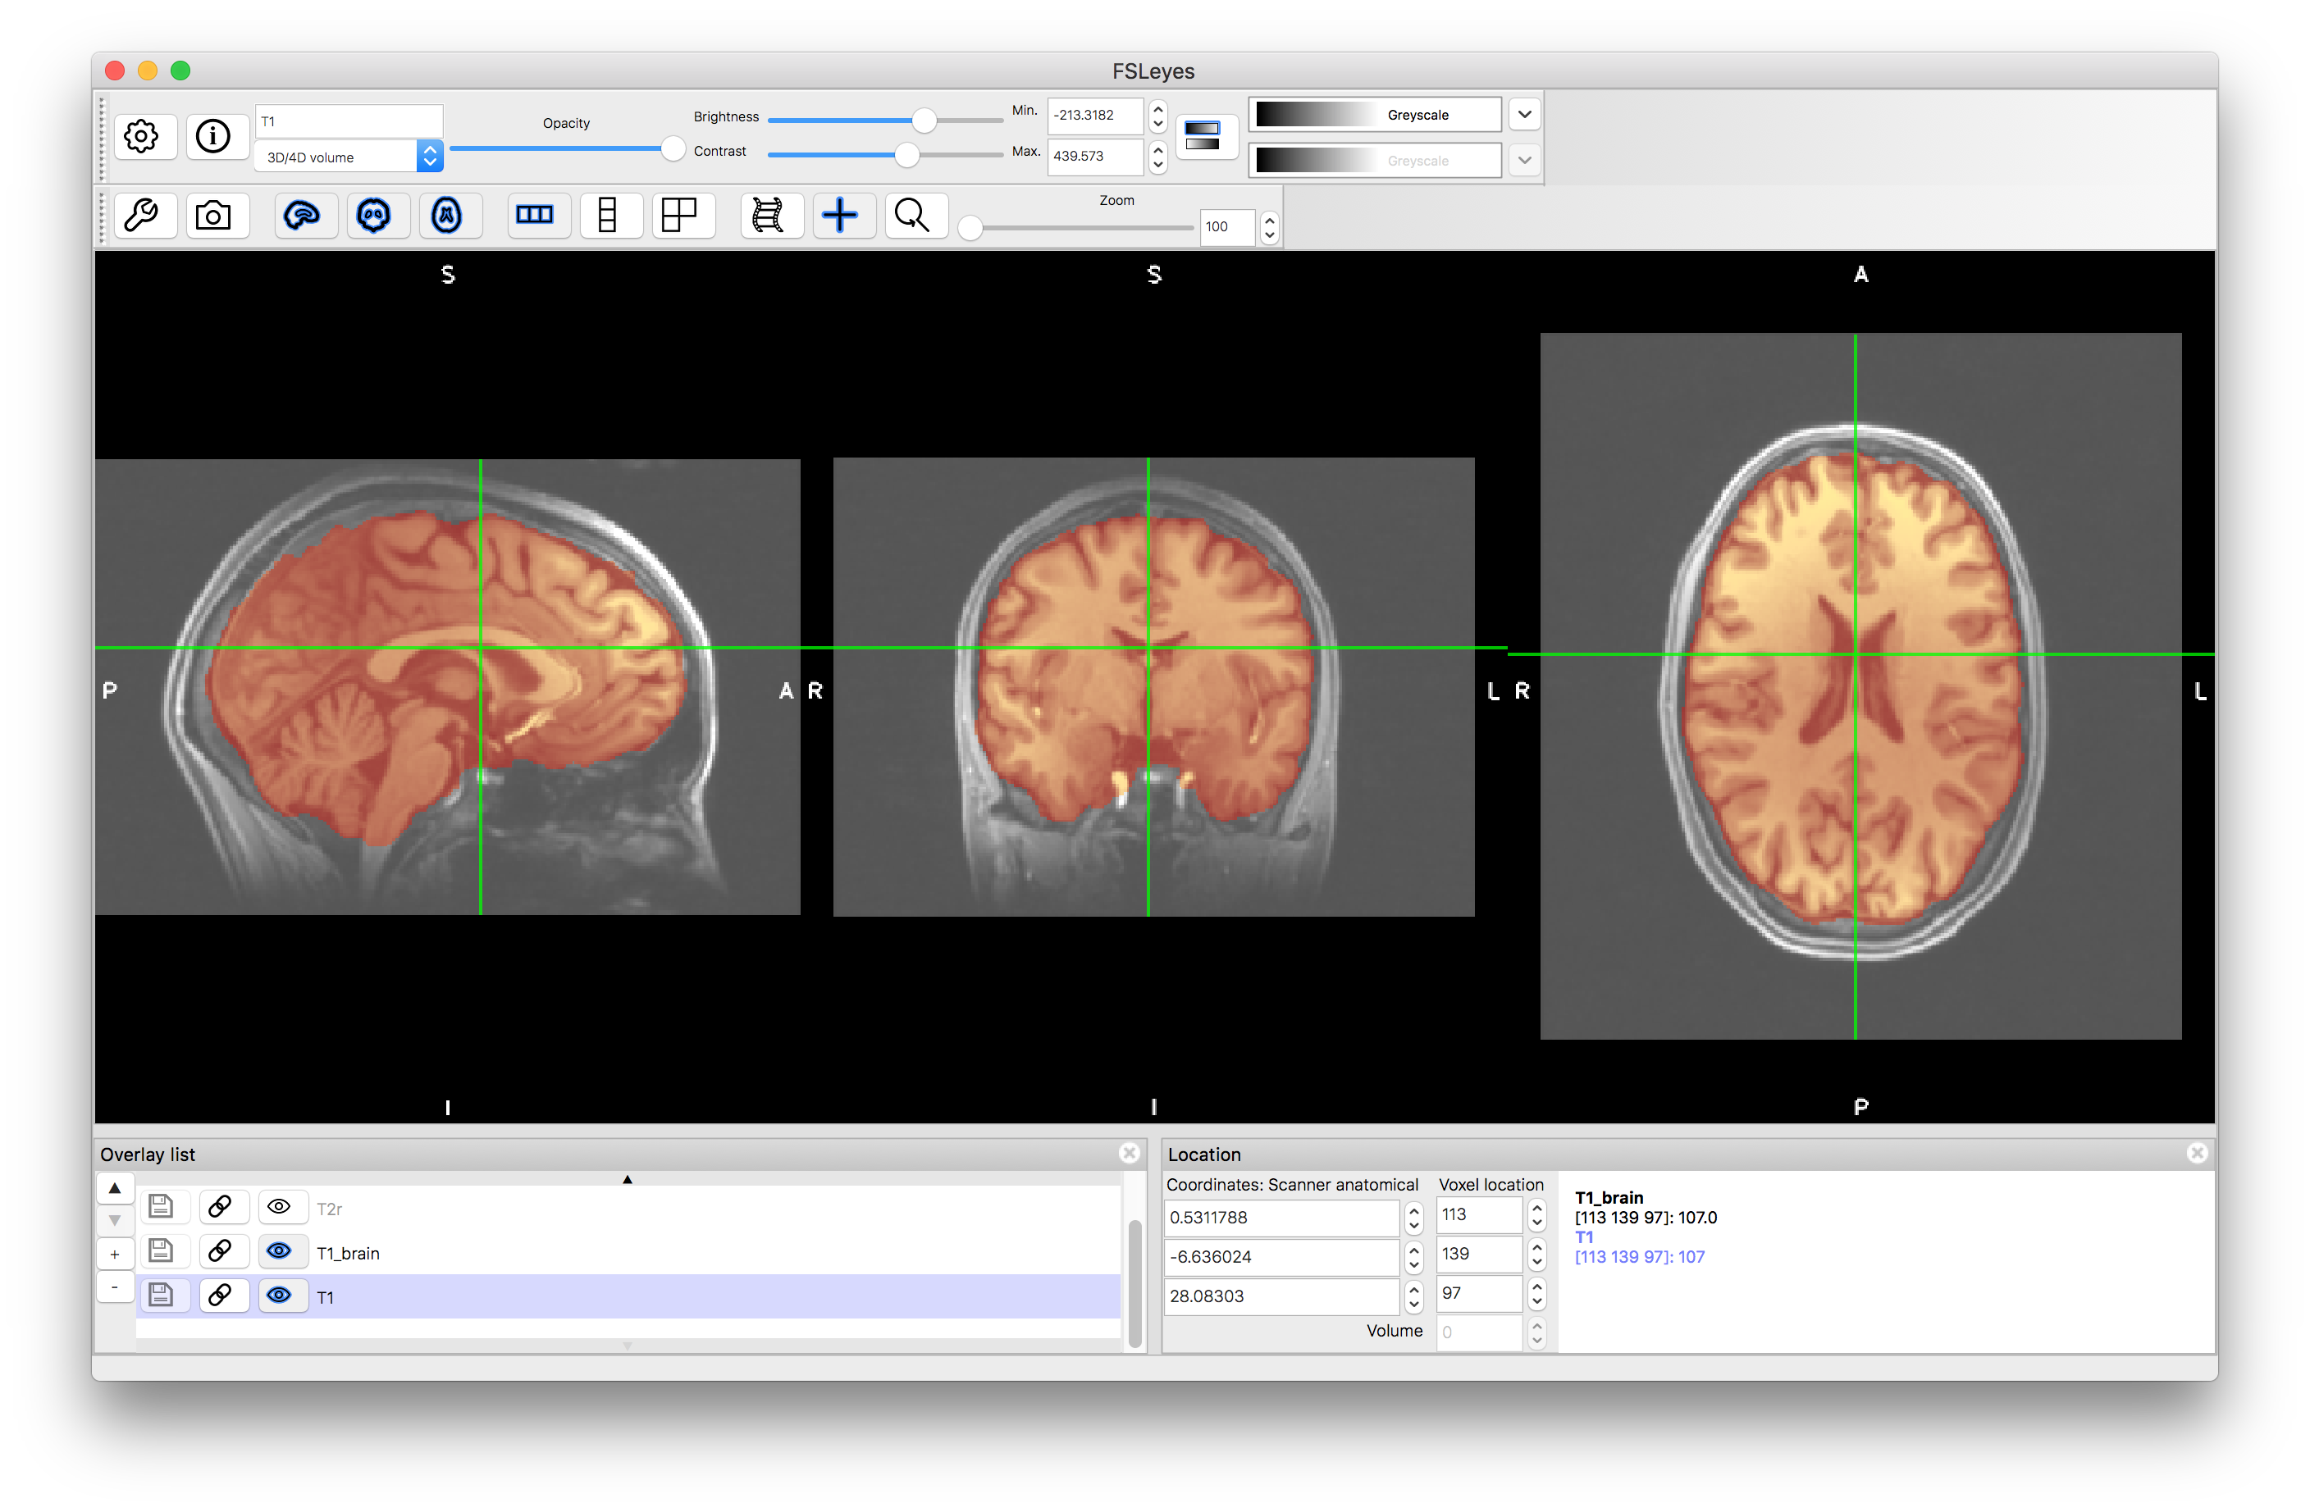Hide the T1_brain overlay

280,1251
